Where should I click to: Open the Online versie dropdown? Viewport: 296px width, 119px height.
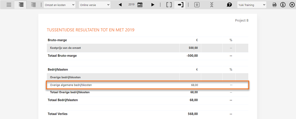95,5
